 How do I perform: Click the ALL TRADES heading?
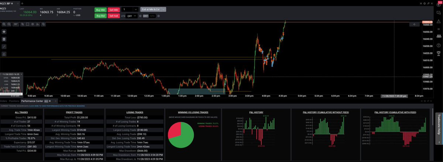tap(21, 112)
